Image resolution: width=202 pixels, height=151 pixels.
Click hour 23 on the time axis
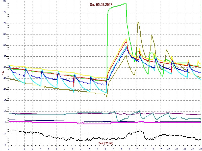point(193,148)
